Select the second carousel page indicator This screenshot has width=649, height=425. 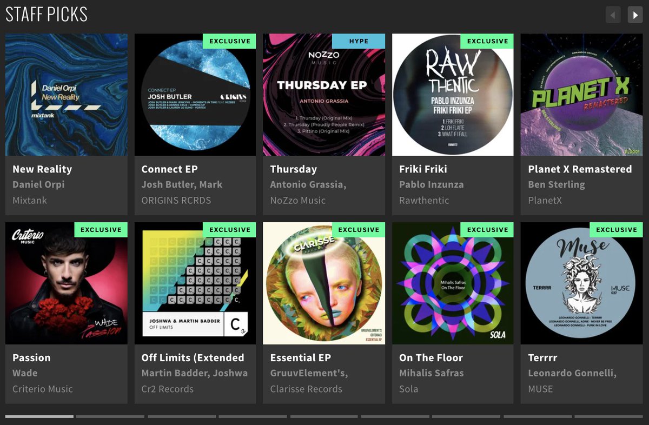coord(110,416)
